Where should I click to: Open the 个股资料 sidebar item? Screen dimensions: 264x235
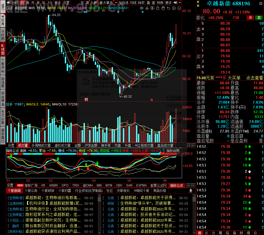tap(3, 66)
